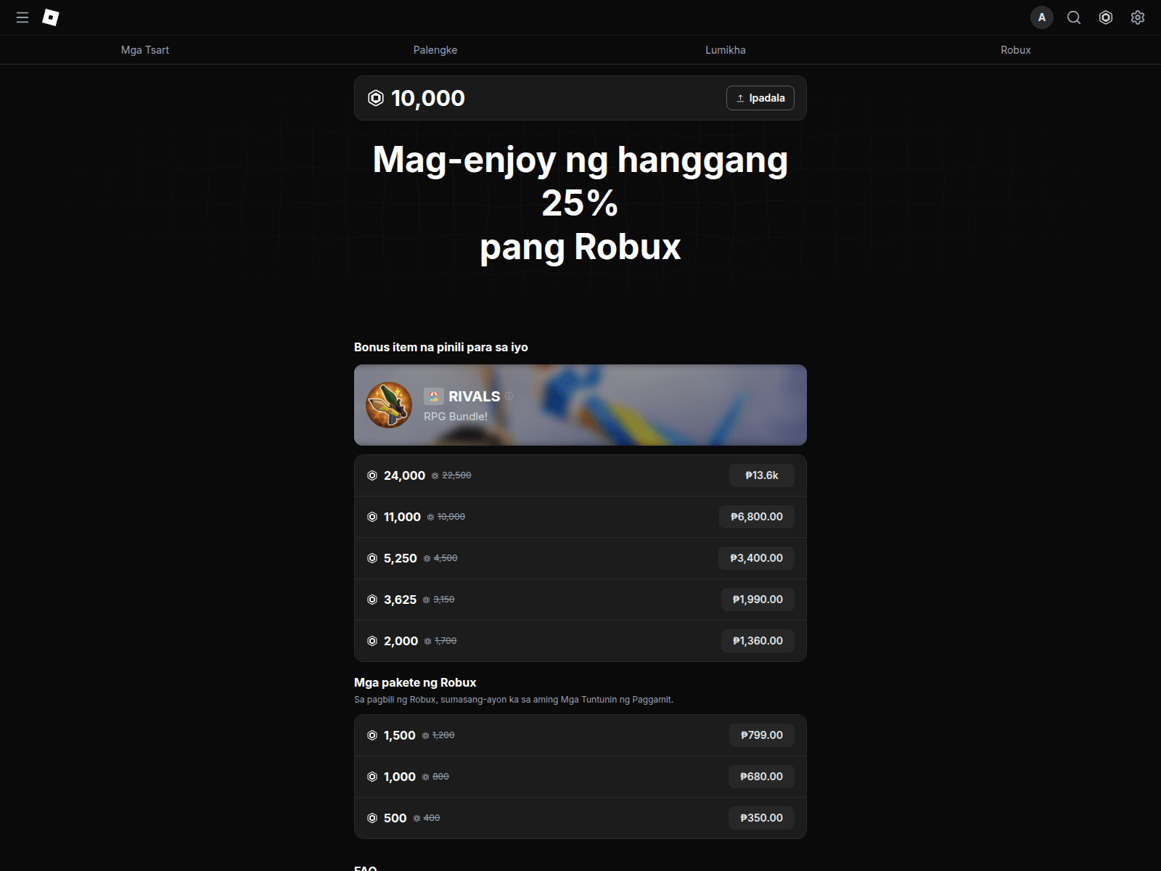Open the RIVALS bonus item banner

(580, 405)
